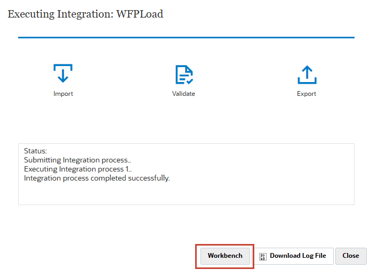Viewport: 378px width, 277px height.
Task: Click the Validate document icon
Action: coord(184,75)
